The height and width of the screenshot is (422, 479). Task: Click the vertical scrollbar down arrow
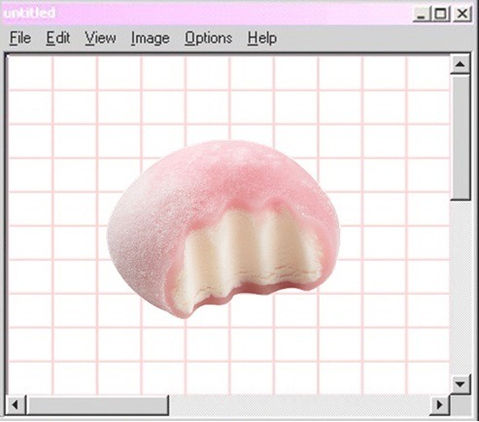point(460,384)
